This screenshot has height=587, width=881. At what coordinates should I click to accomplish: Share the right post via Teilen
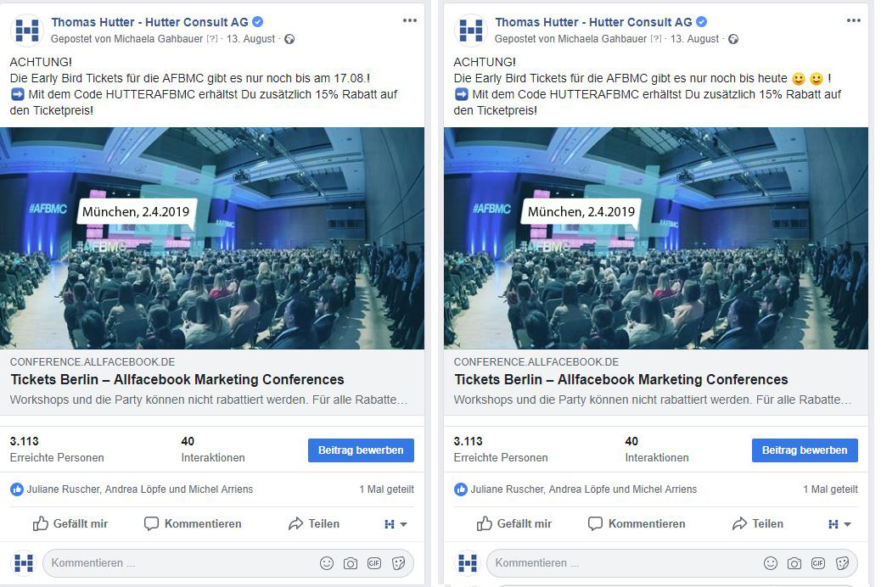click(x=757, y=524)
